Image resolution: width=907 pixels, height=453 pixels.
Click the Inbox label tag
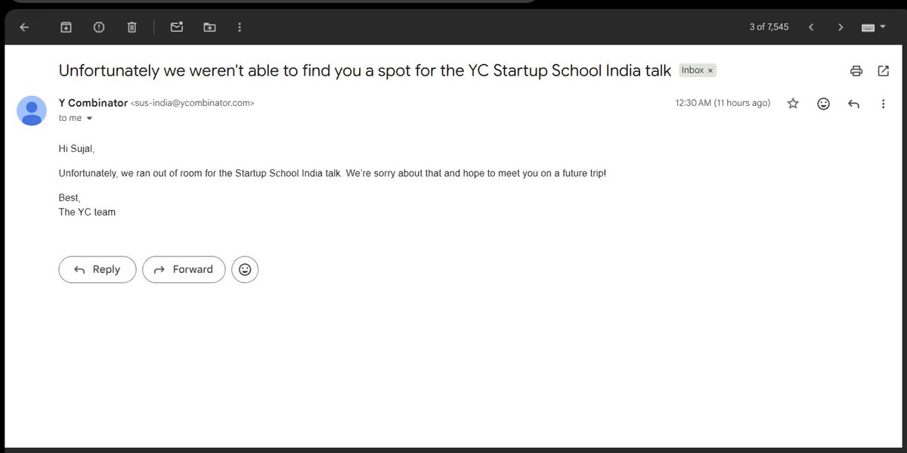(x=698, y=70)
